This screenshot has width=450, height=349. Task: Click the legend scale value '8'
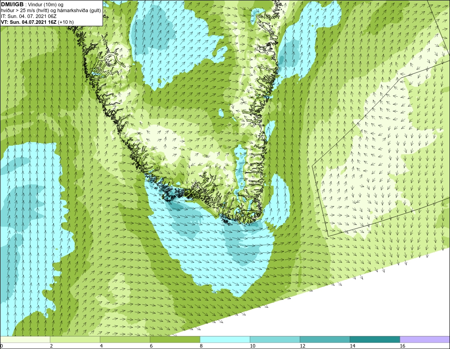tap(201, 346)
